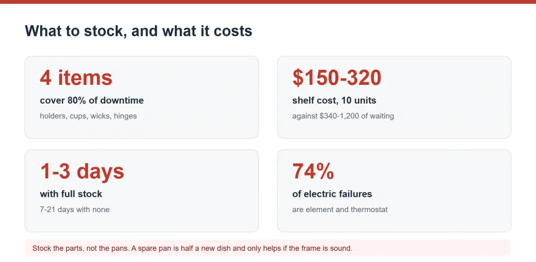Select the "1-3 days" stat figure

tap(82, 171)
